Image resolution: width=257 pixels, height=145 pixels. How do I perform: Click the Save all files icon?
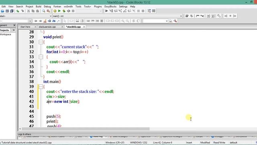tap(12, 11)
